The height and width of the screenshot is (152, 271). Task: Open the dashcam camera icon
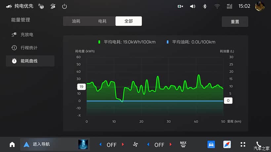coord(180,6)
